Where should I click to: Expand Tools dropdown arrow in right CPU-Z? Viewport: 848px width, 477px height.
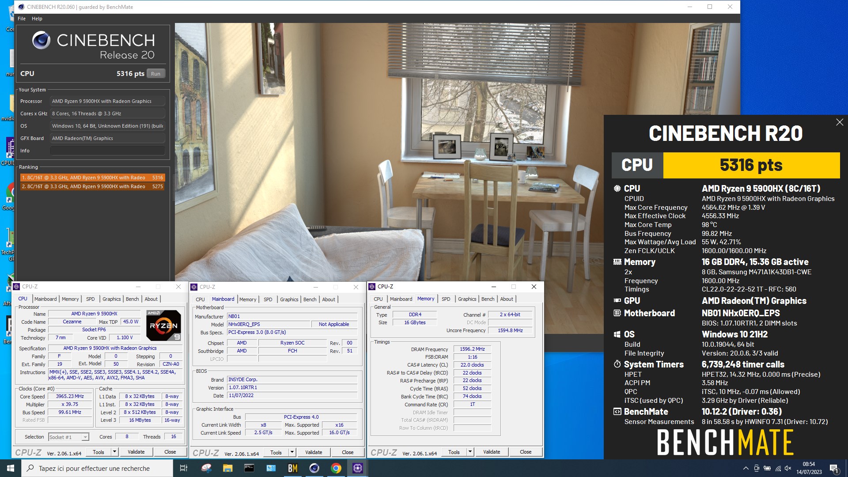coord(470,452)
